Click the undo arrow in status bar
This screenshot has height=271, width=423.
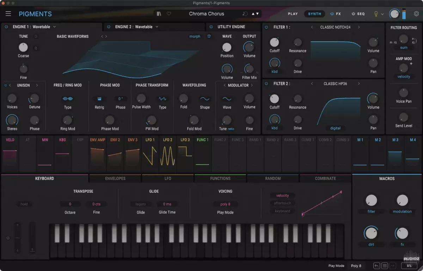(377, 266)
